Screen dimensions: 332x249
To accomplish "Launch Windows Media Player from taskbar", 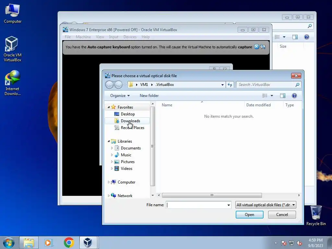I will pyautogui.click(x=48, y=243).
